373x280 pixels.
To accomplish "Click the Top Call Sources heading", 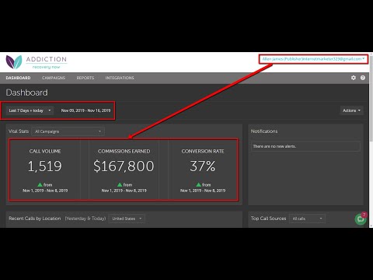I will pyautogui.click(x=268, y=219).
